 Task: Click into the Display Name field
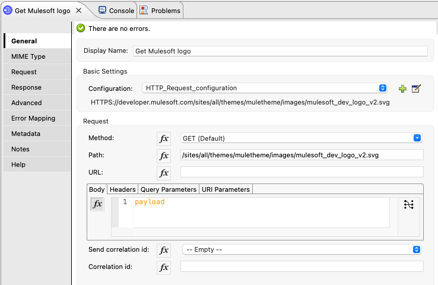click(280, 51)
